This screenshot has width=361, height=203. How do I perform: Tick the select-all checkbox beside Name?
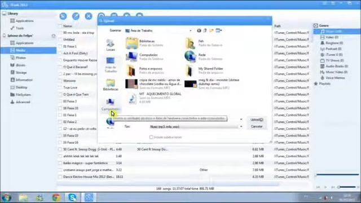coord(60,26)
